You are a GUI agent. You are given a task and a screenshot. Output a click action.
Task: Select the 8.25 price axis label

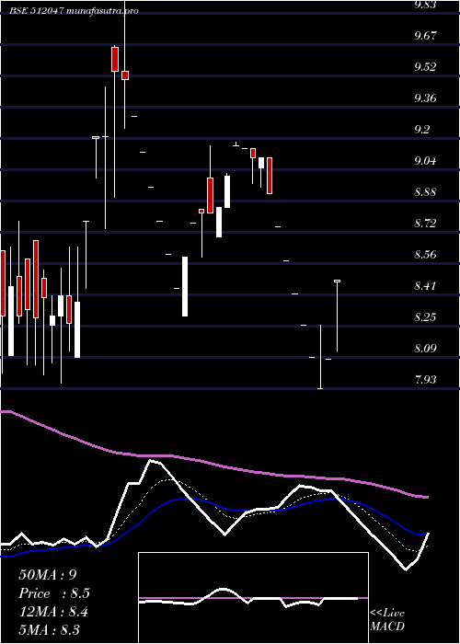tap(425, 317)
